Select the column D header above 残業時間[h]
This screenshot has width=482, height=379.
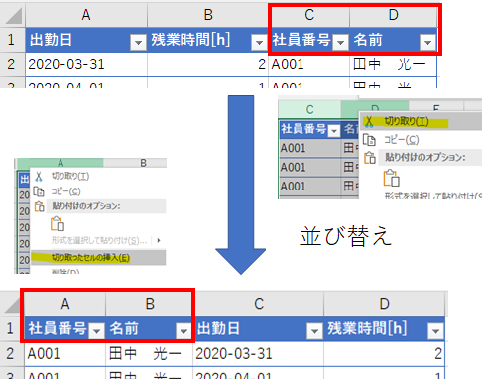coord(384,304)
